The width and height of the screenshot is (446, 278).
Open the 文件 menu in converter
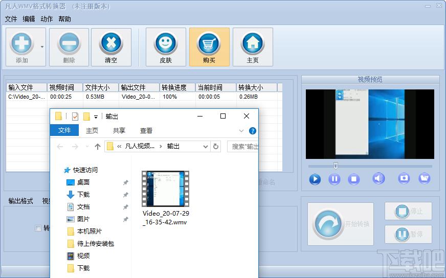click(11, 19)
